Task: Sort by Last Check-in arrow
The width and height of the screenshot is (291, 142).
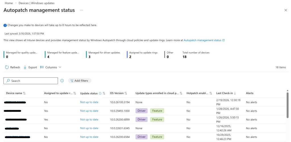Action: tap(234, 93)
